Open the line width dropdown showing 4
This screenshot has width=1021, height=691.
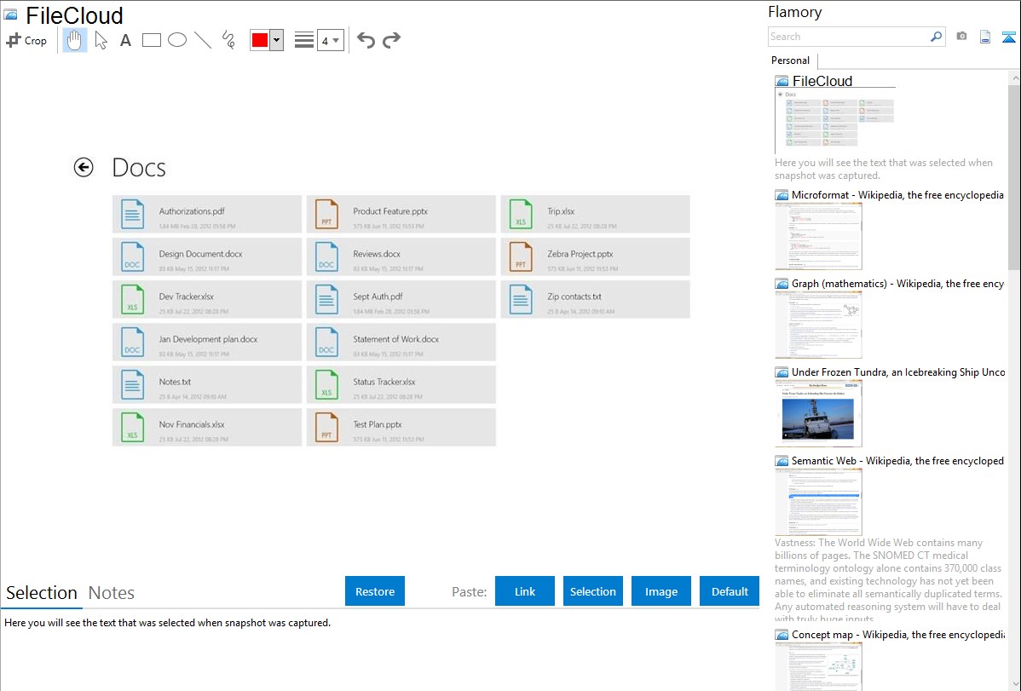pyautogui.click(x=331, y=40)
